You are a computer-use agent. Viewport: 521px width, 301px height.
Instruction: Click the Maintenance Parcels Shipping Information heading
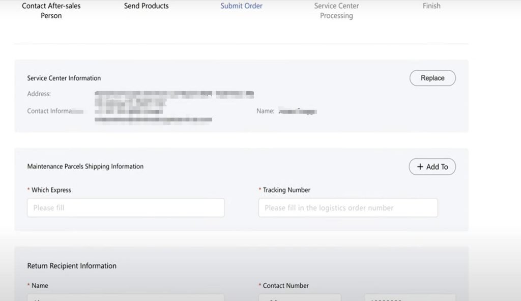85,167
